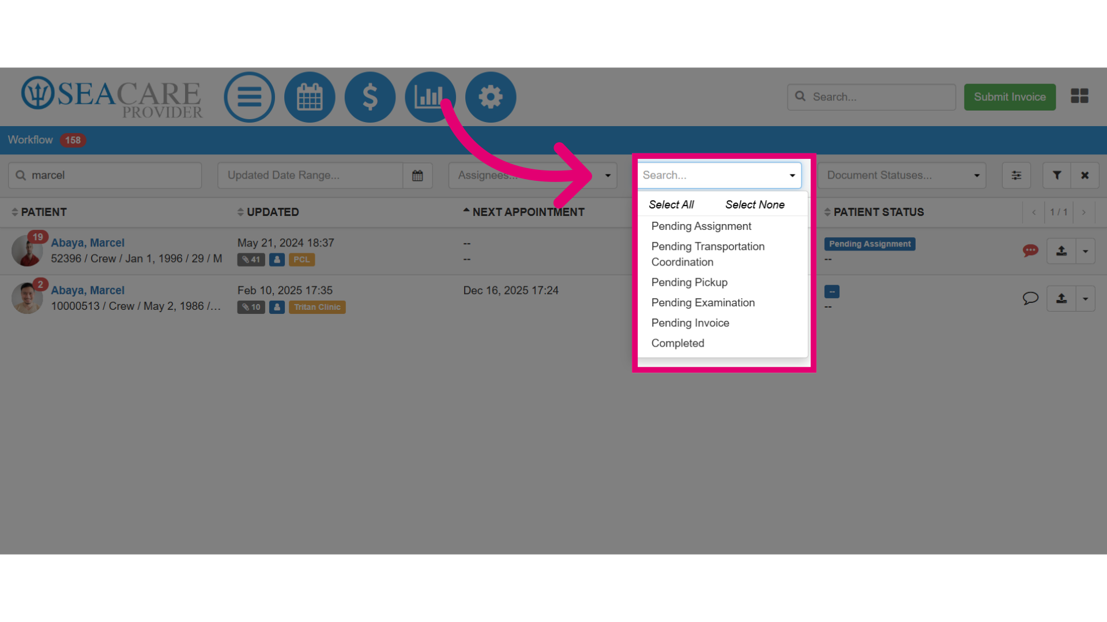Open chat bubble for patient 10000513
Screen dimensions: 1107x622
1030,298
